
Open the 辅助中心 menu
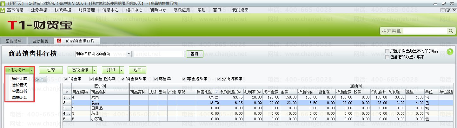point(158,10)
